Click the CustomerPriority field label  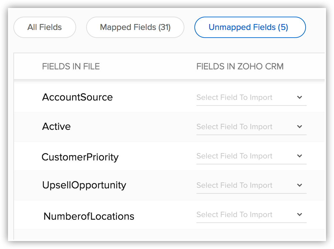point(80,157)
